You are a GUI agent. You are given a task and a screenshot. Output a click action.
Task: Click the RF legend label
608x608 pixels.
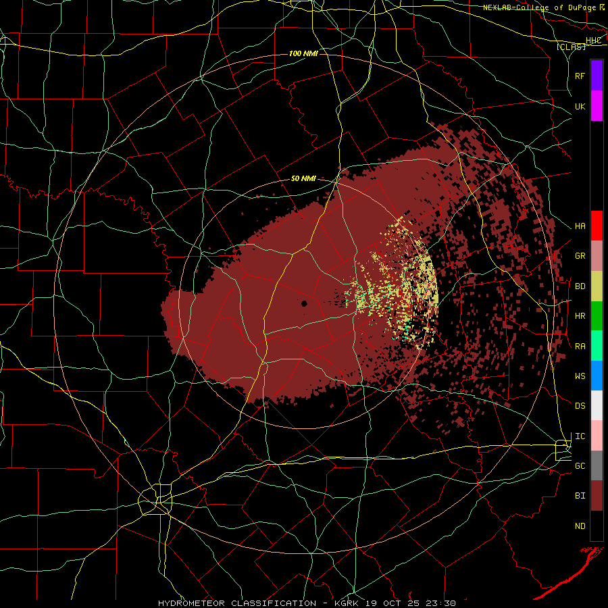tap(580, 76)
